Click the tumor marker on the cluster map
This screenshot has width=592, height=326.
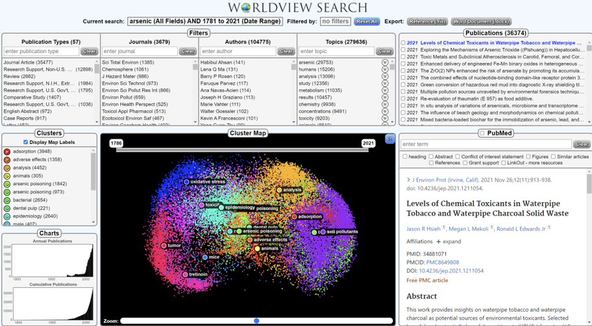click(x=164, y=246)
